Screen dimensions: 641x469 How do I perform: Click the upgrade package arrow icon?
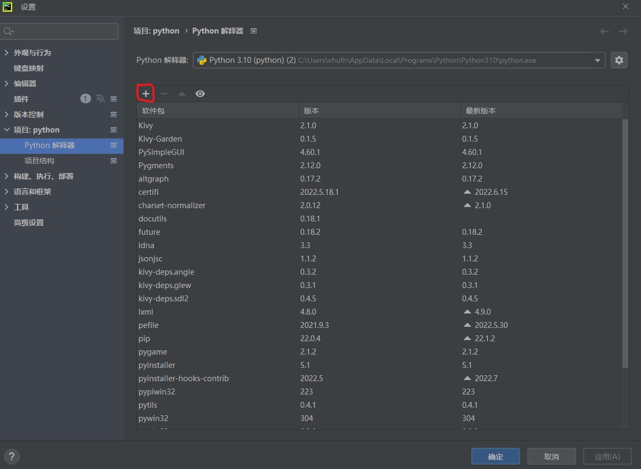point(182,94)
